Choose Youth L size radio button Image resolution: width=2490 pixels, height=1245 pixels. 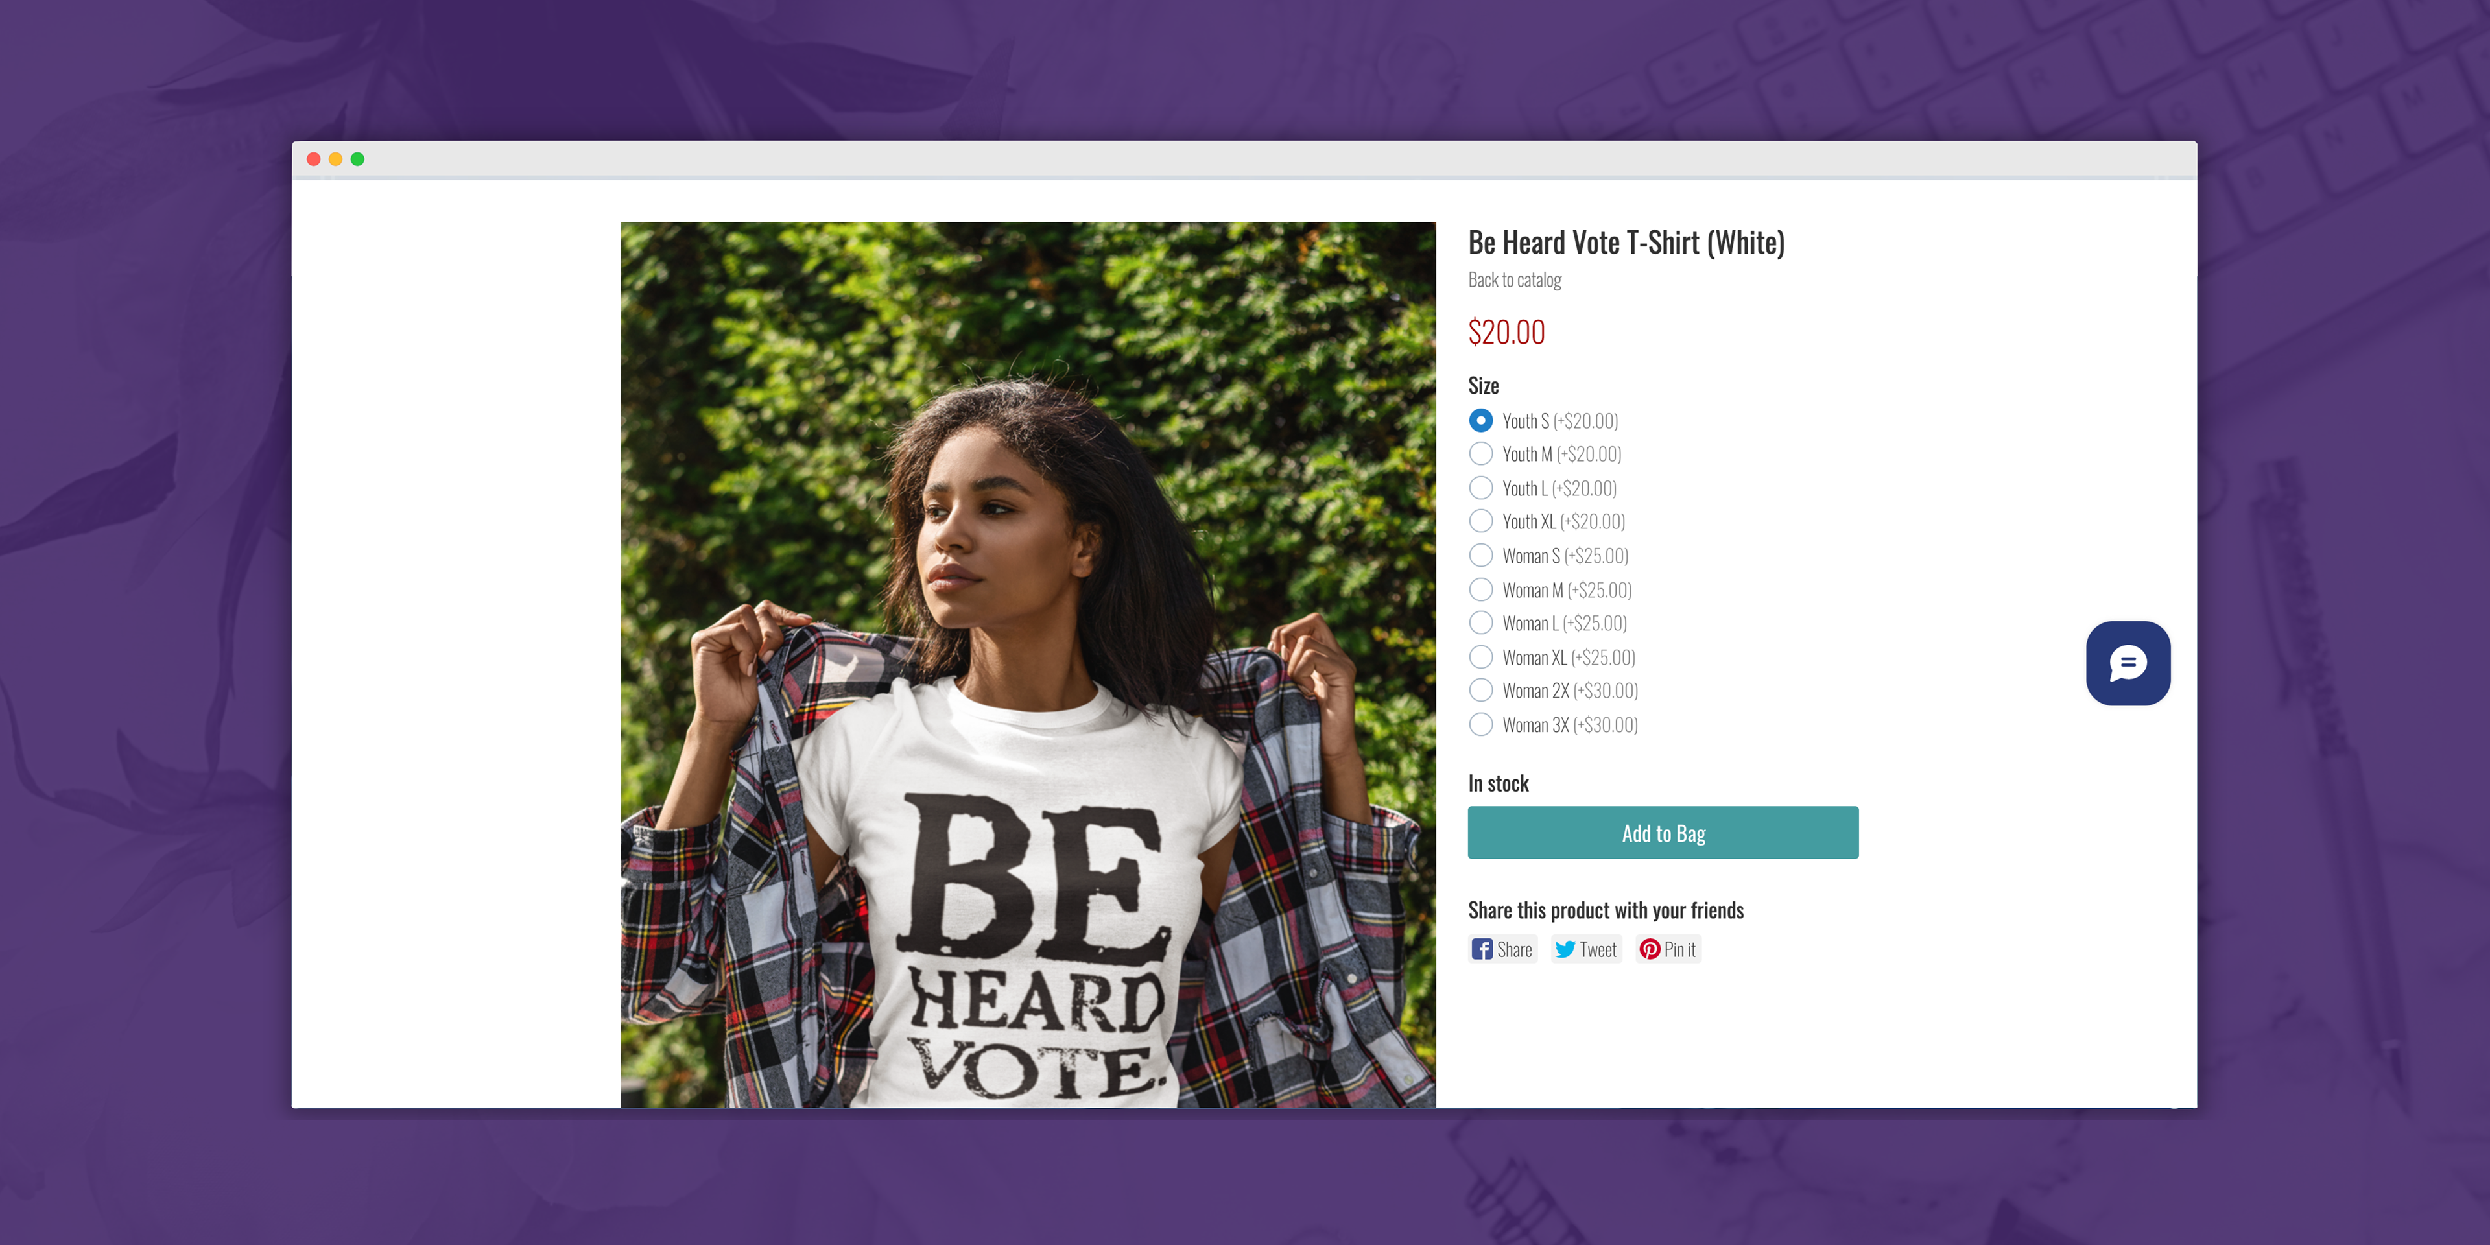click(1480, 487)
